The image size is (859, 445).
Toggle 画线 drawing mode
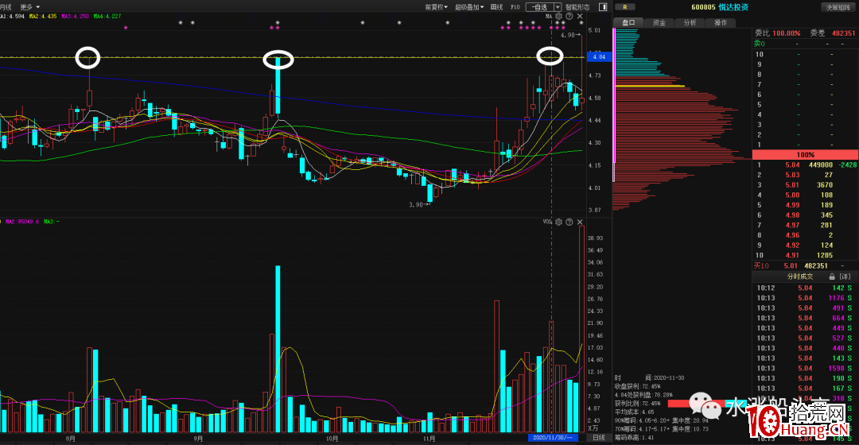(496, 6)
